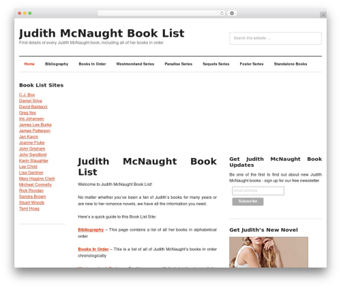Open the Foster Series menu item

[252, 64]
